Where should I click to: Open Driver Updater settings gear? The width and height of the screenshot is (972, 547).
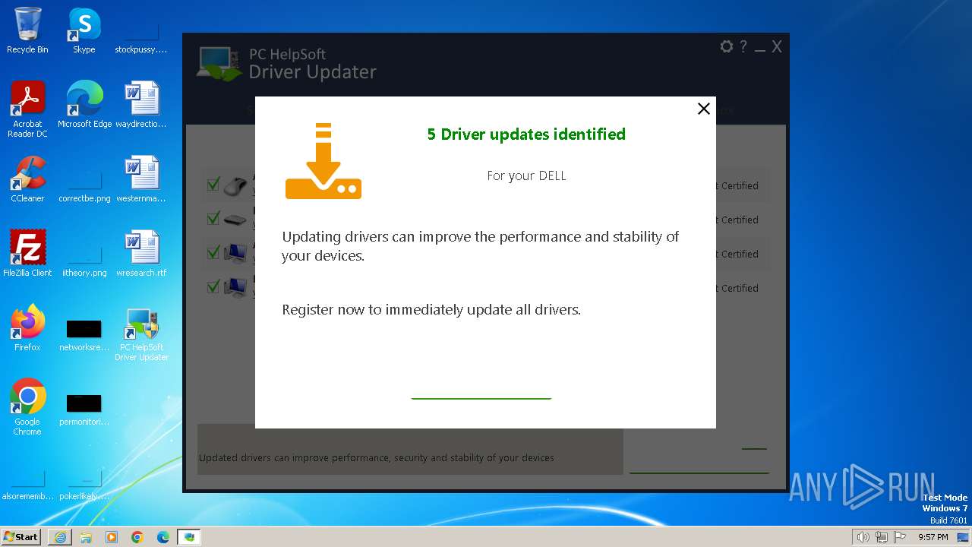coord(727,46)
